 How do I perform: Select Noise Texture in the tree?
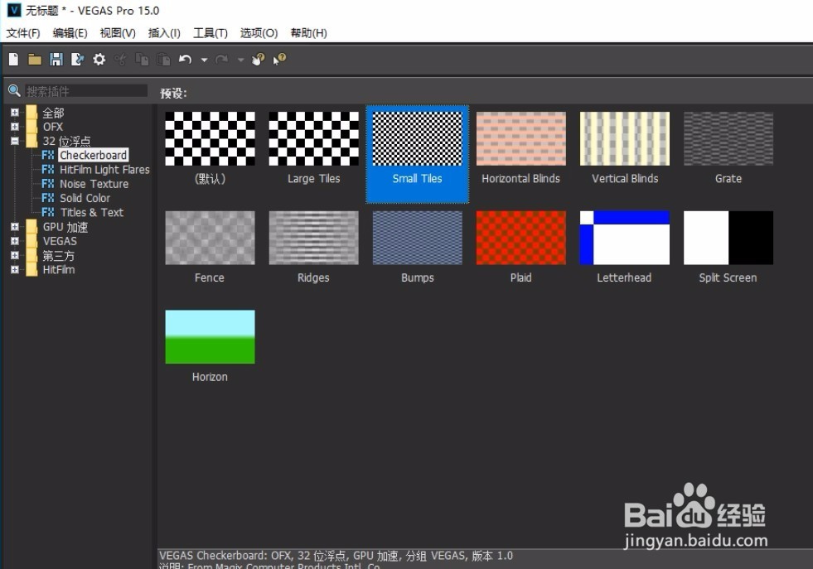(x=94, y=183)
